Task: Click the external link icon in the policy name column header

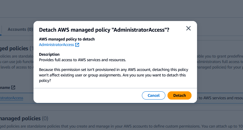Action: (x=13, y=88)
